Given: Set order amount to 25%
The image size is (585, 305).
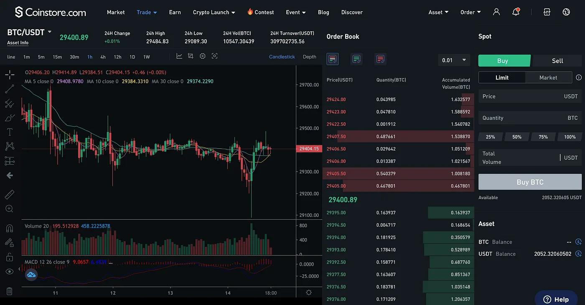Looking at the screenshot, I should 491,137.
